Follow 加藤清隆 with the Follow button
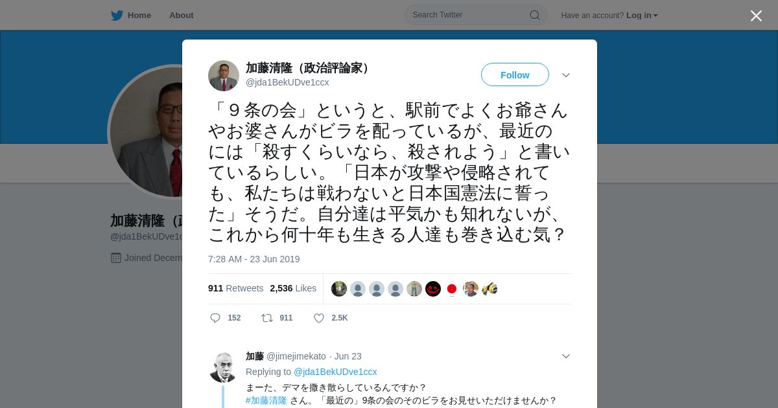778x408 pixels. pos(515,74)
